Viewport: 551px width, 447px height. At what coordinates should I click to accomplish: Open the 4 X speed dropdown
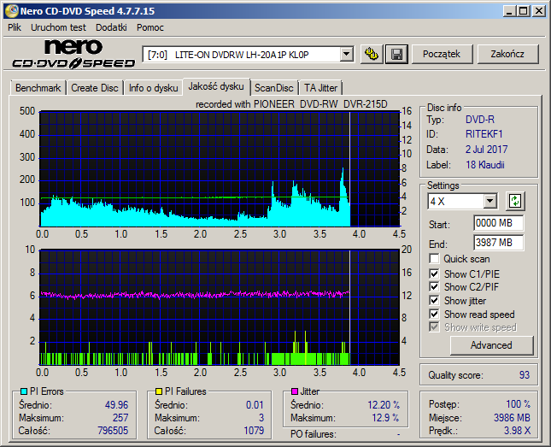pos(489,202)
